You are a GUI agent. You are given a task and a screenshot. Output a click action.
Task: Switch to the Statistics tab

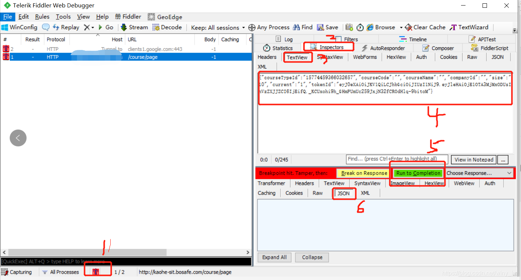(278, 48)
